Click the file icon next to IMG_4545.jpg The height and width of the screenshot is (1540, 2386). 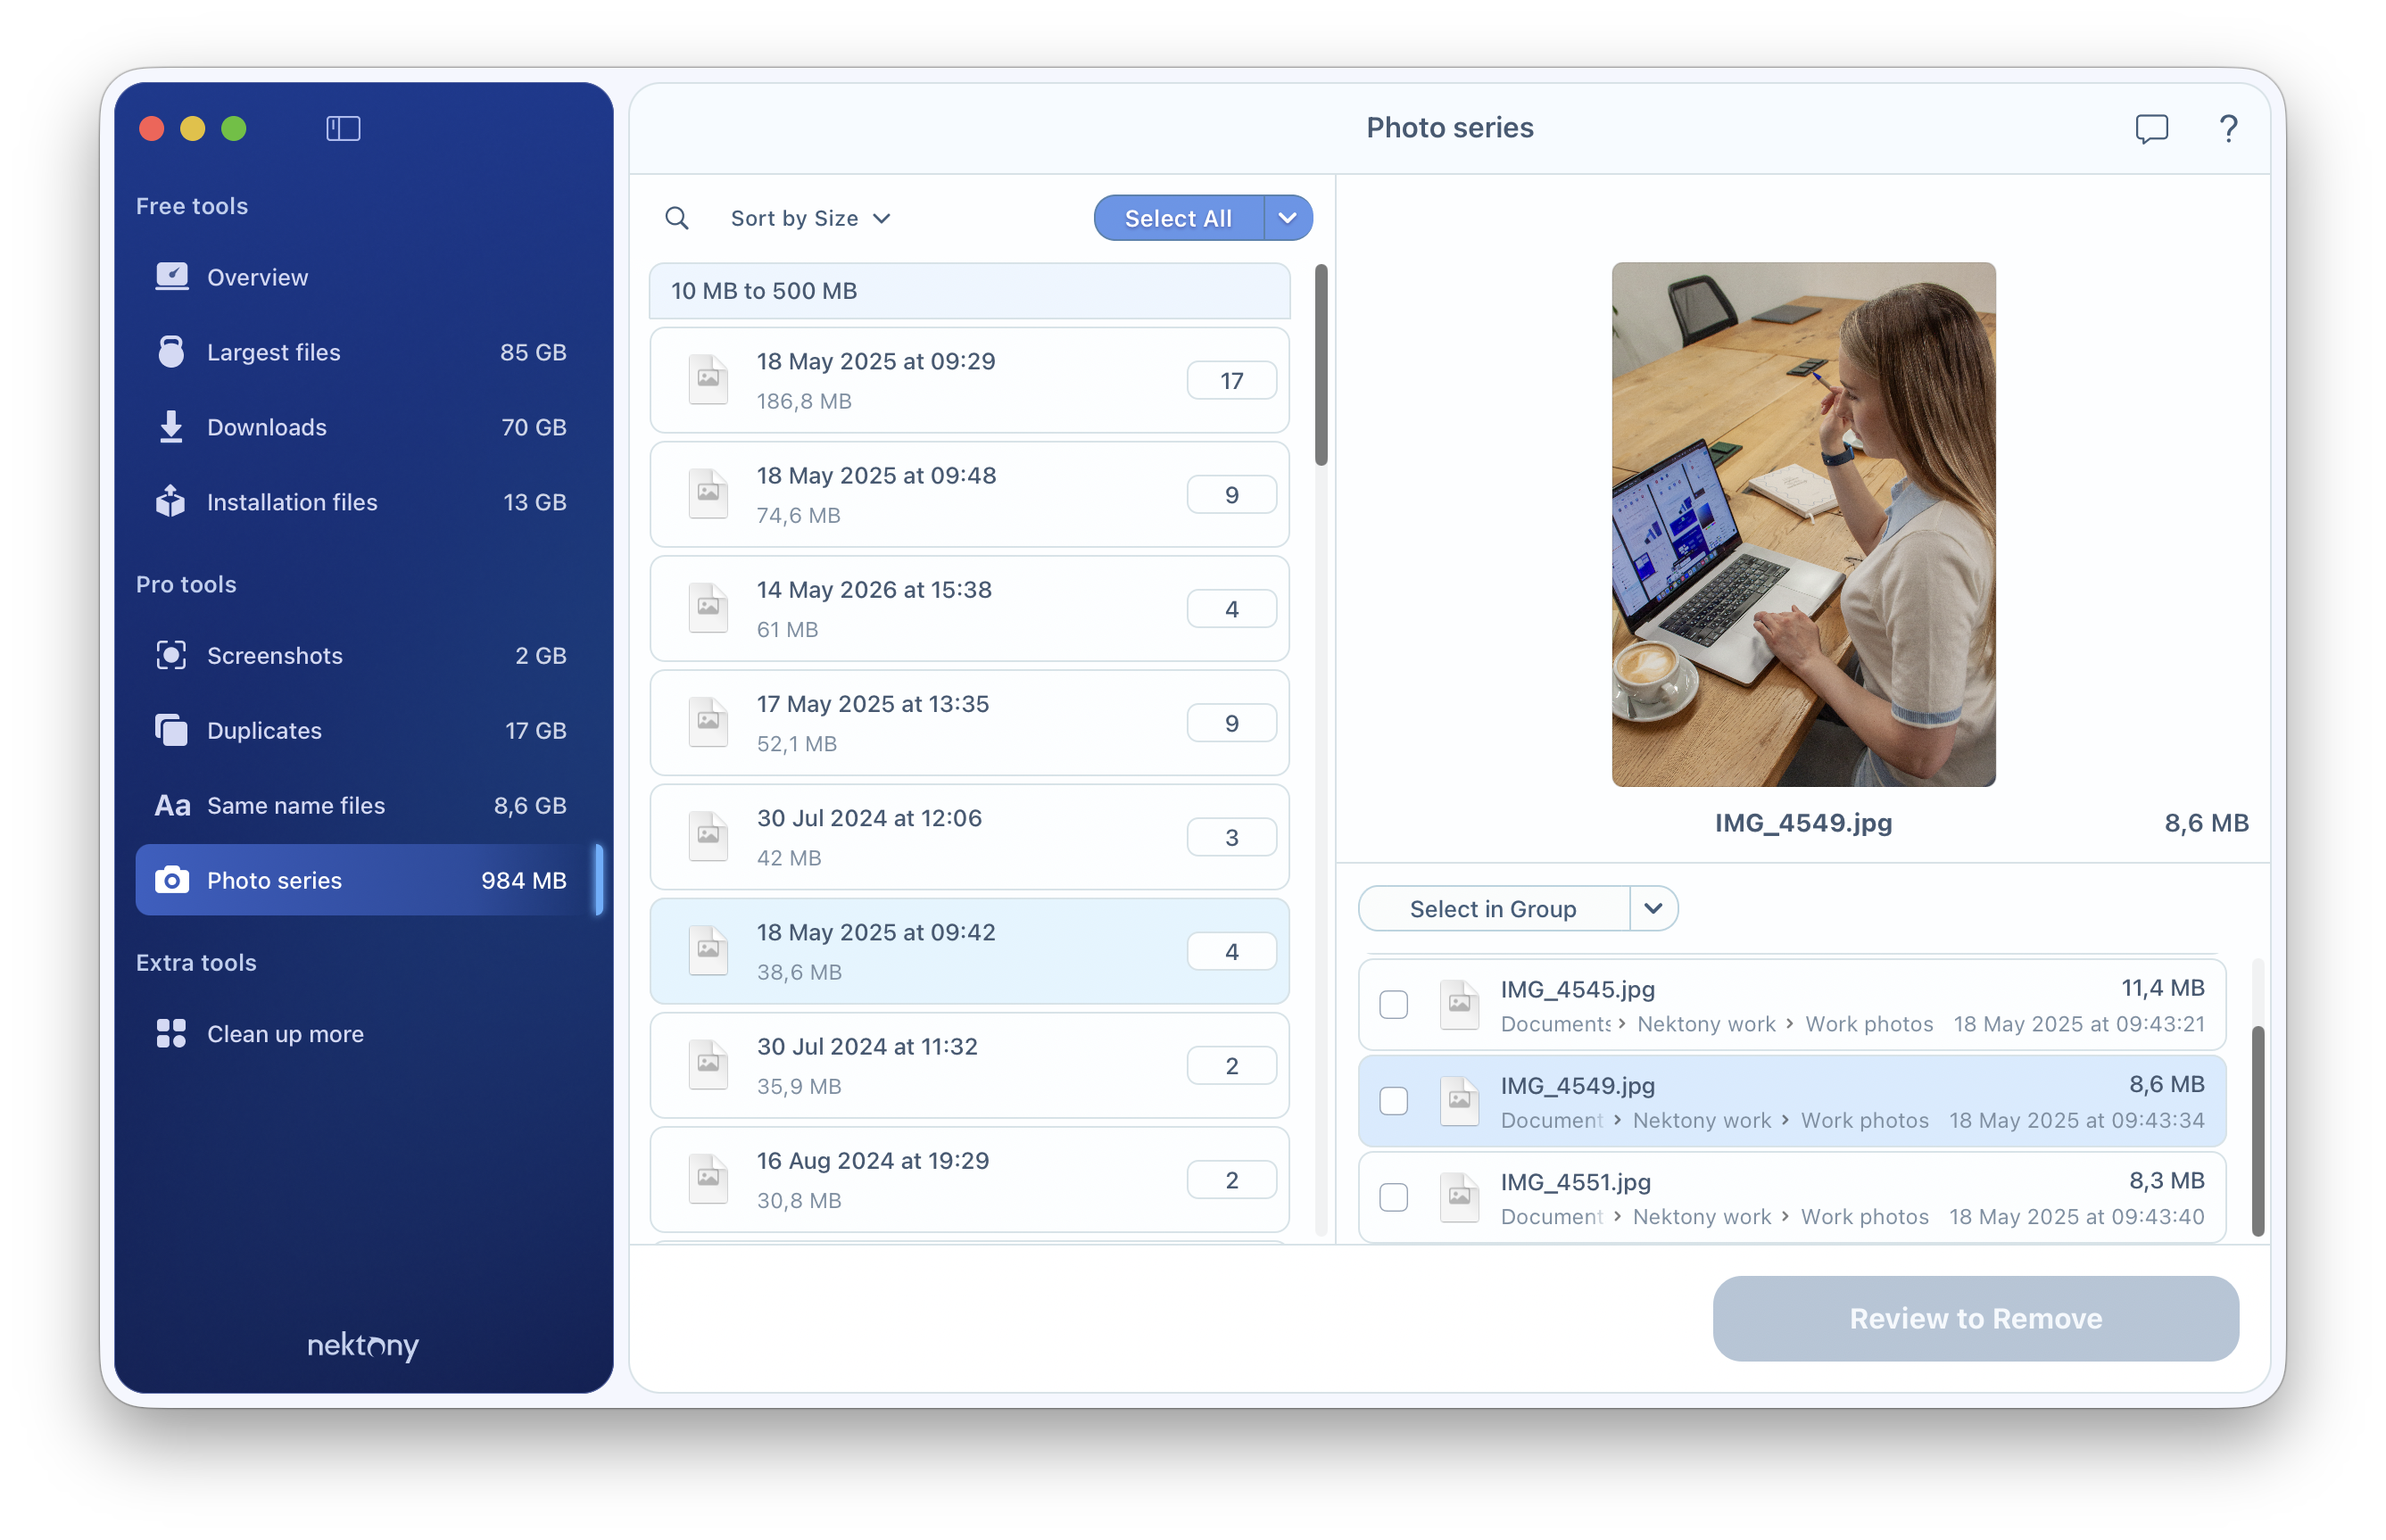point(1460,1004)
